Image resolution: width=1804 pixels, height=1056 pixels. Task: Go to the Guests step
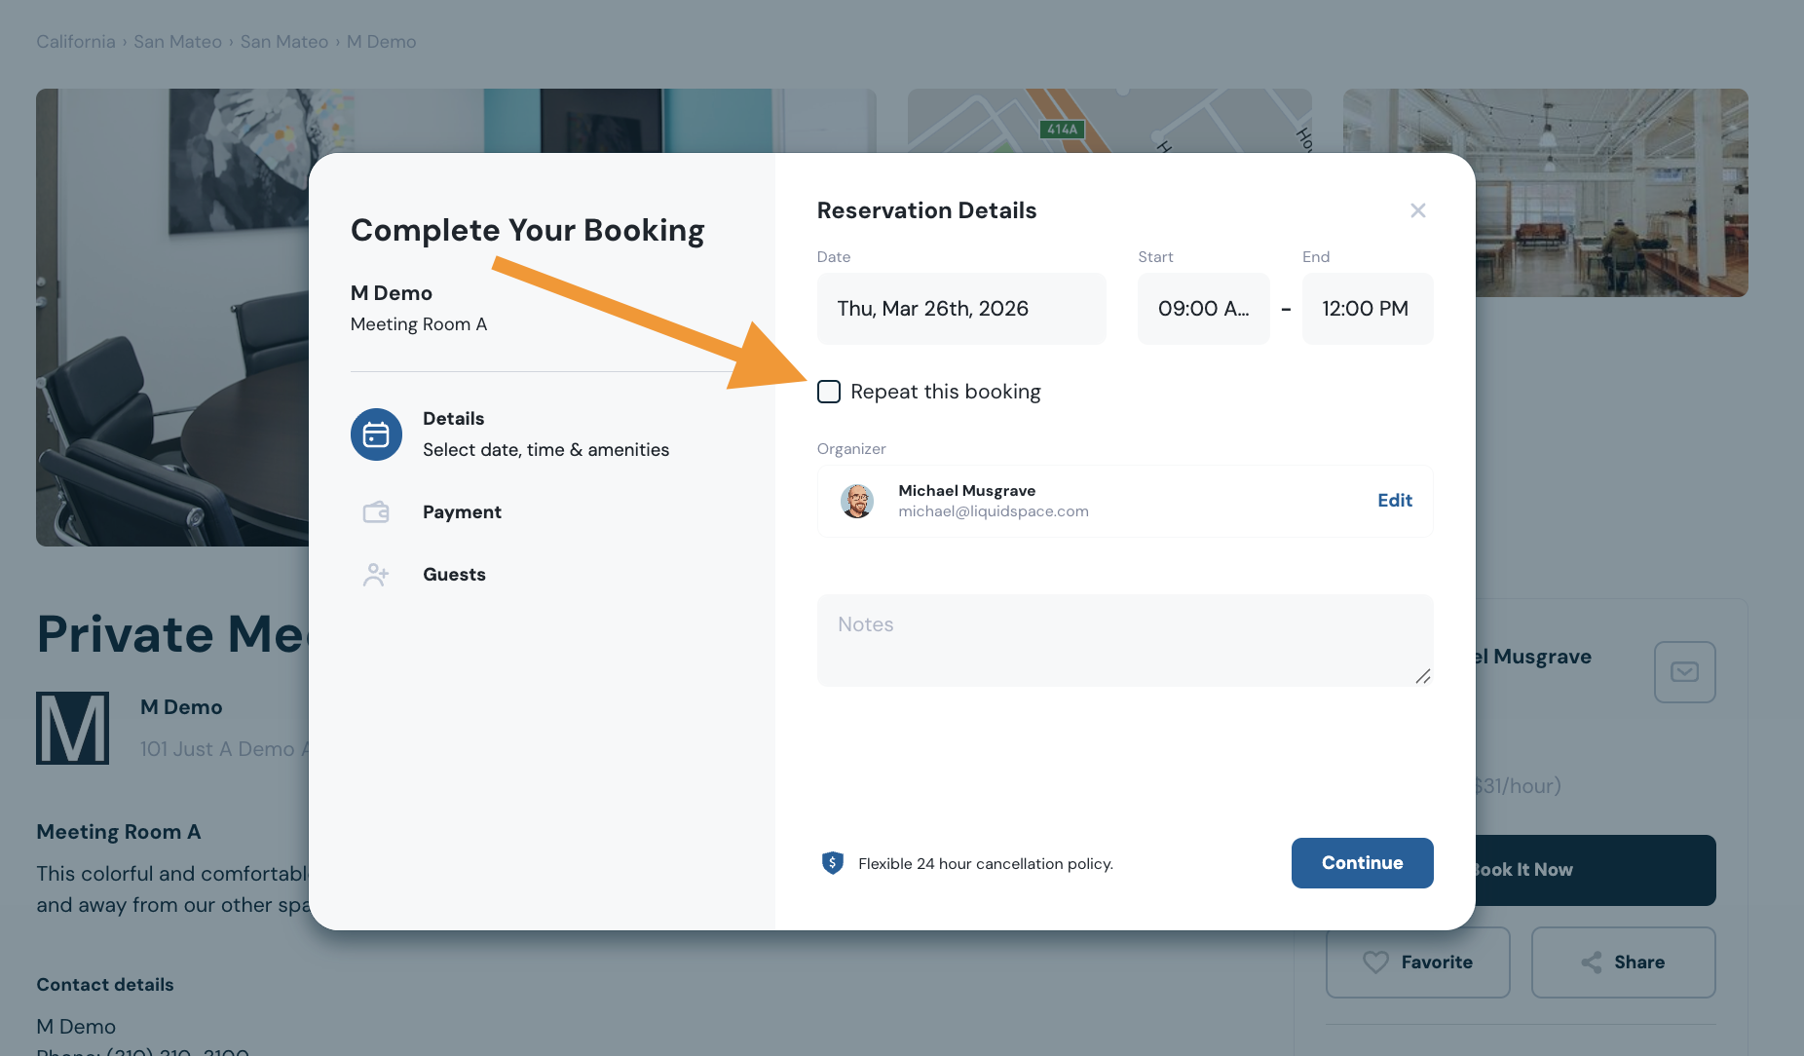coord(454,575)
